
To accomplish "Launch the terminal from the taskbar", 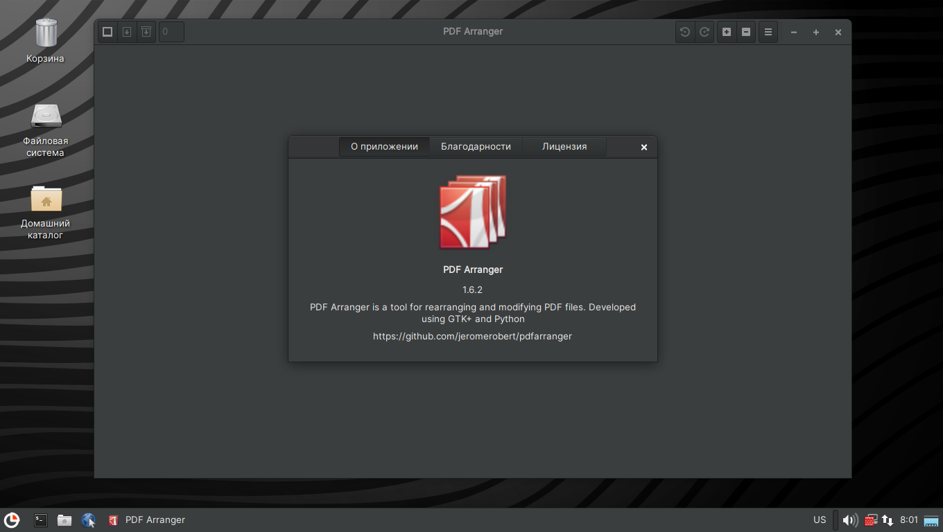I will [41, 520].
